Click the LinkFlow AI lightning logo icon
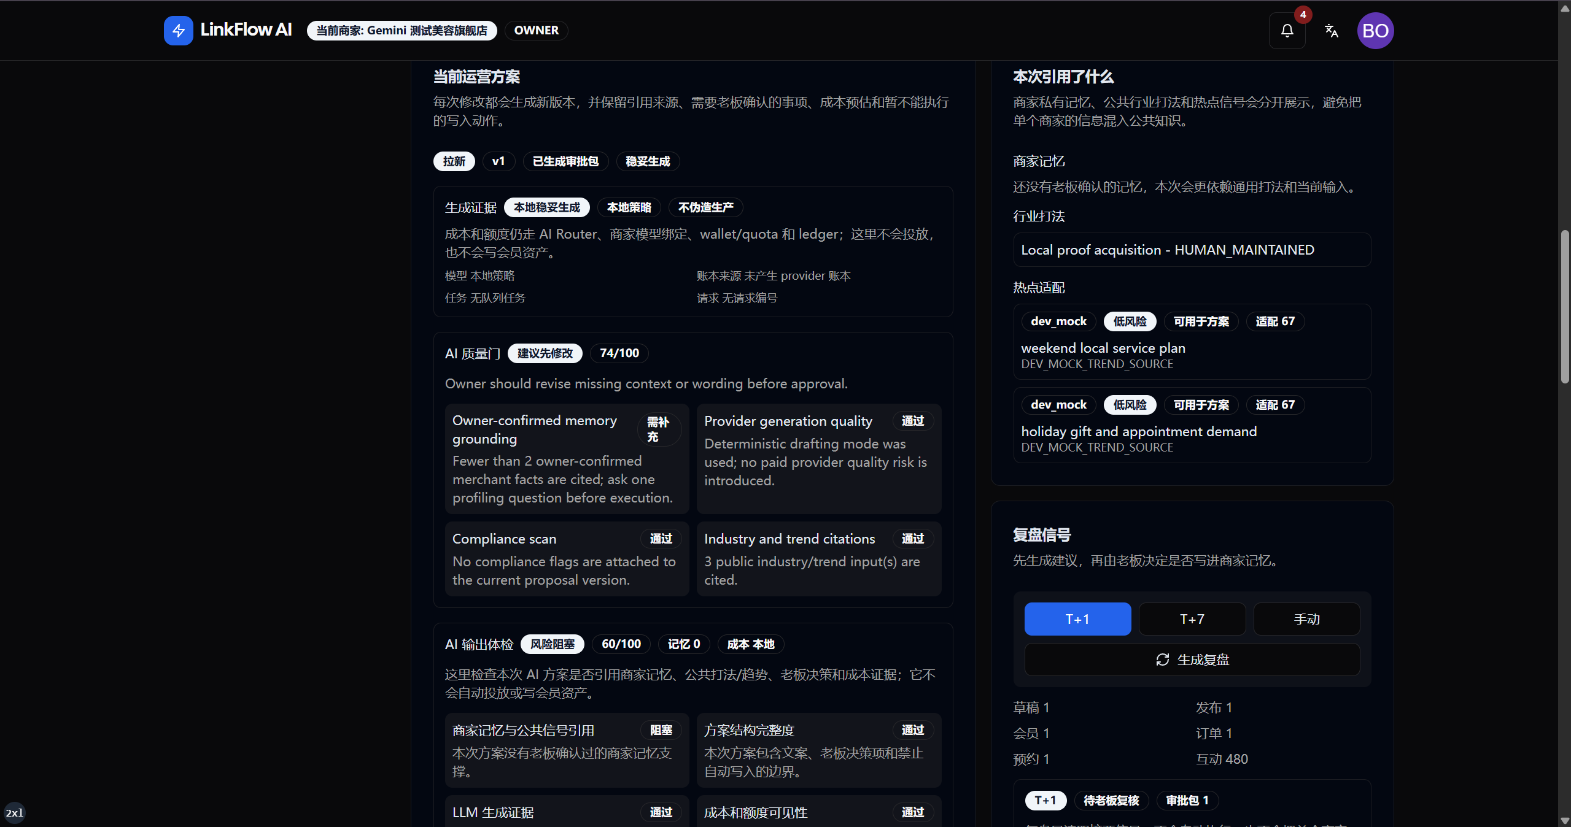1571x827 pixels. coord(178,30)
